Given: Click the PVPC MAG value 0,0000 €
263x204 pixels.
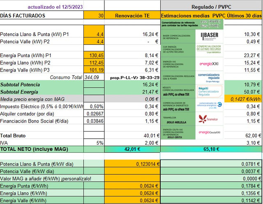Looking at the screenshot, I should click(252, 178).
